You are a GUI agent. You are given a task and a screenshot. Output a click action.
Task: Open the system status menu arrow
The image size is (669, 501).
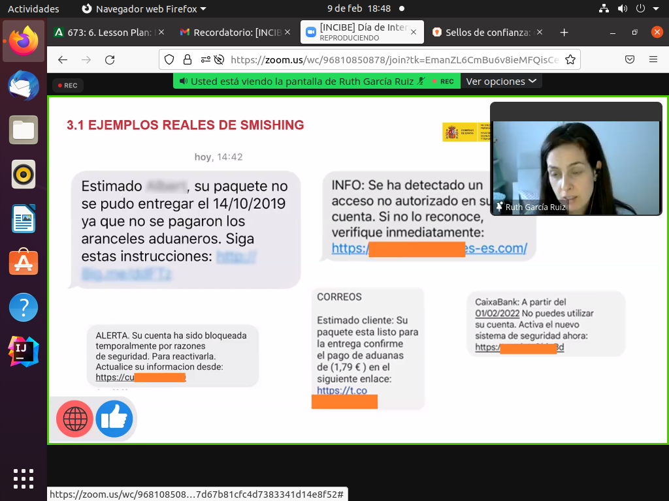tap(657, 8)
